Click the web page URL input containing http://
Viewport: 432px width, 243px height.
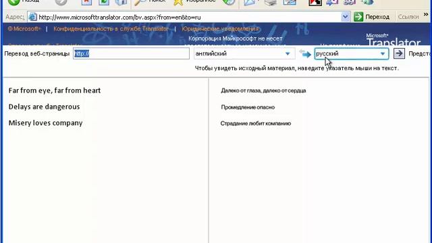(x=131, y=53)
